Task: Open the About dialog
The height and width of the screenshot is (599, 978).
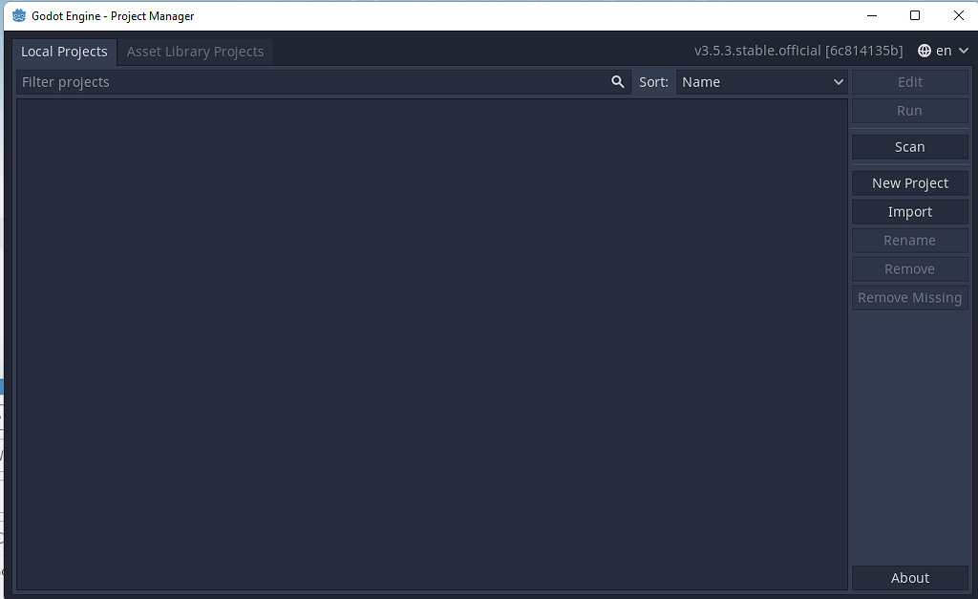Action: (910, 578)
